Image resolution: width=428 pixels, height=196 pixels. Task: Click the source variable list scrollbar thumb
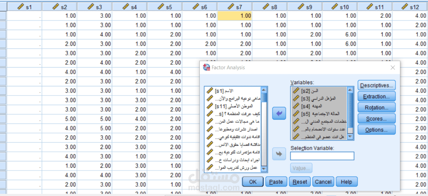[264, 97]
